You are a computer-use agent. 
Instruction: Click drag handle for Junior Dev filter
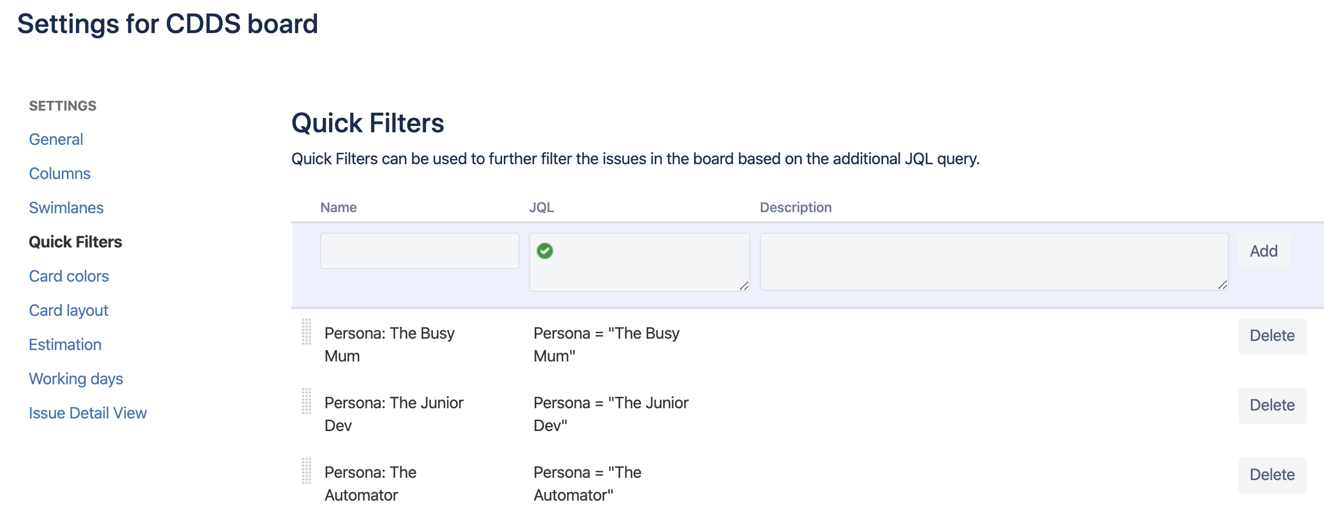[306, 401]
